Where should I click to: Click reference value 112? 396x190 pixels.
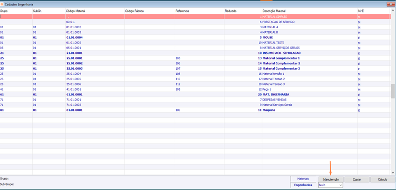tap(178, 84)
